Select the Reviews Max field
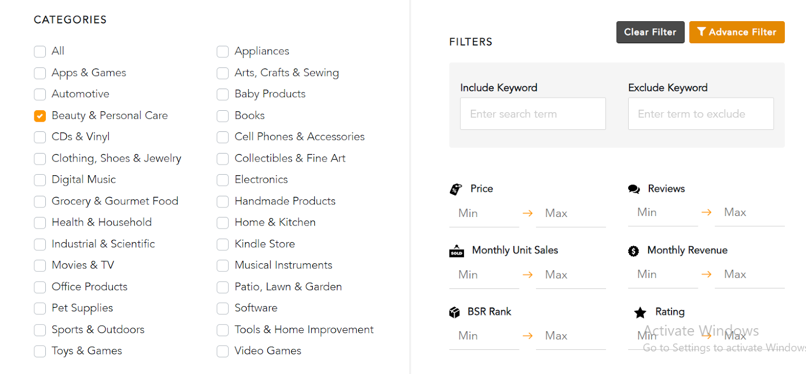Image resolution: width=806 pixels, height=374 pixels. coord(749,213)
